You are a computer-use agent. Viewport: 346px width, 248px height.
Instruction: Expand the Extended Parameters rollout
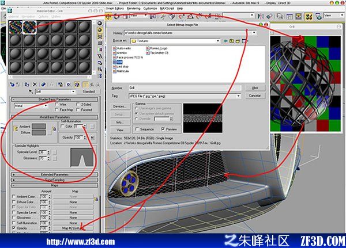click(x=55, y=174)
